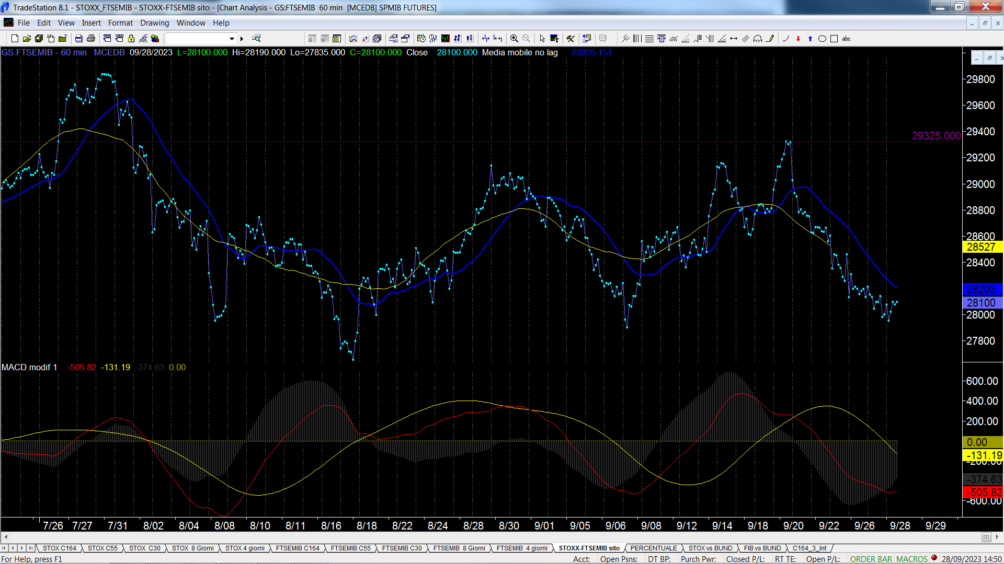Open the Format menu
Image resolution: width=1004 pixels, height=564 pixels.
120,22
